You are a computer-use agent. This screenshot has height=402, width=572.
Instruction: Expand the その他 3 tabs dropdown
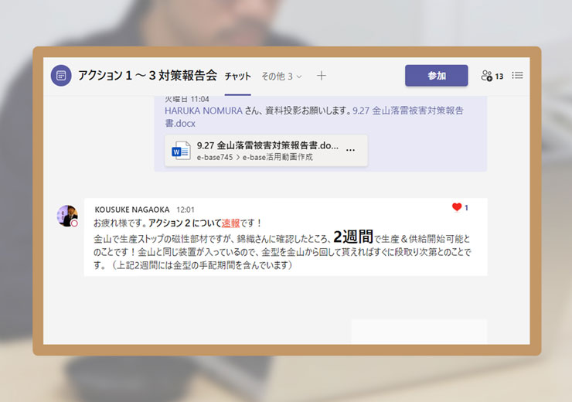(x=281, y=77)
